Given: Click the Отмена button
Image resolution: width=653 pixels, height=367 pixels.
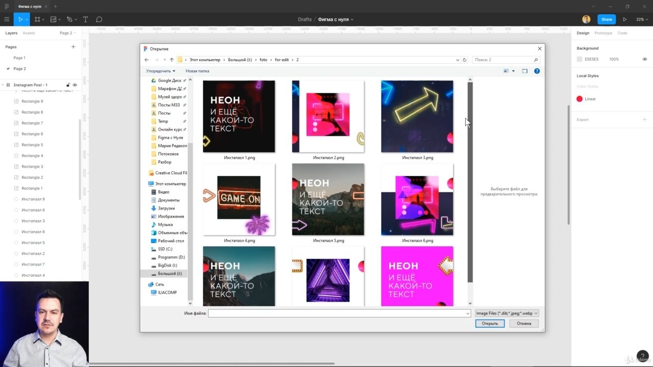Looking at the screenshot, I should [524, 323].
